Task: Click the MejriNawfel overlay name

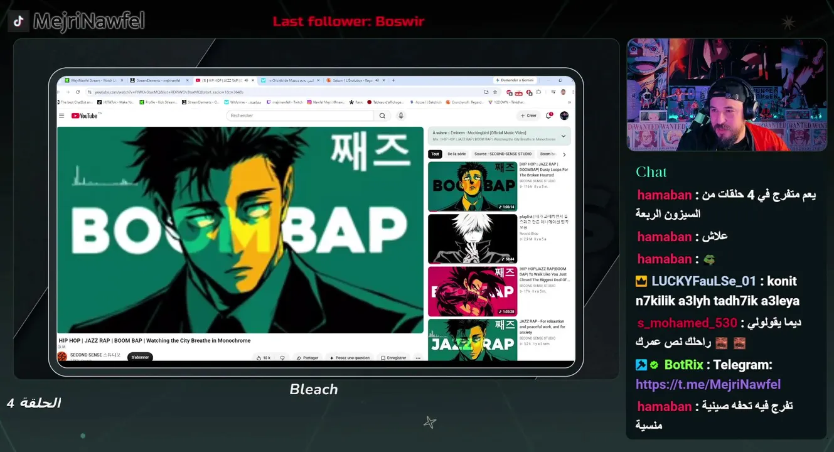Action: point(88,21)
